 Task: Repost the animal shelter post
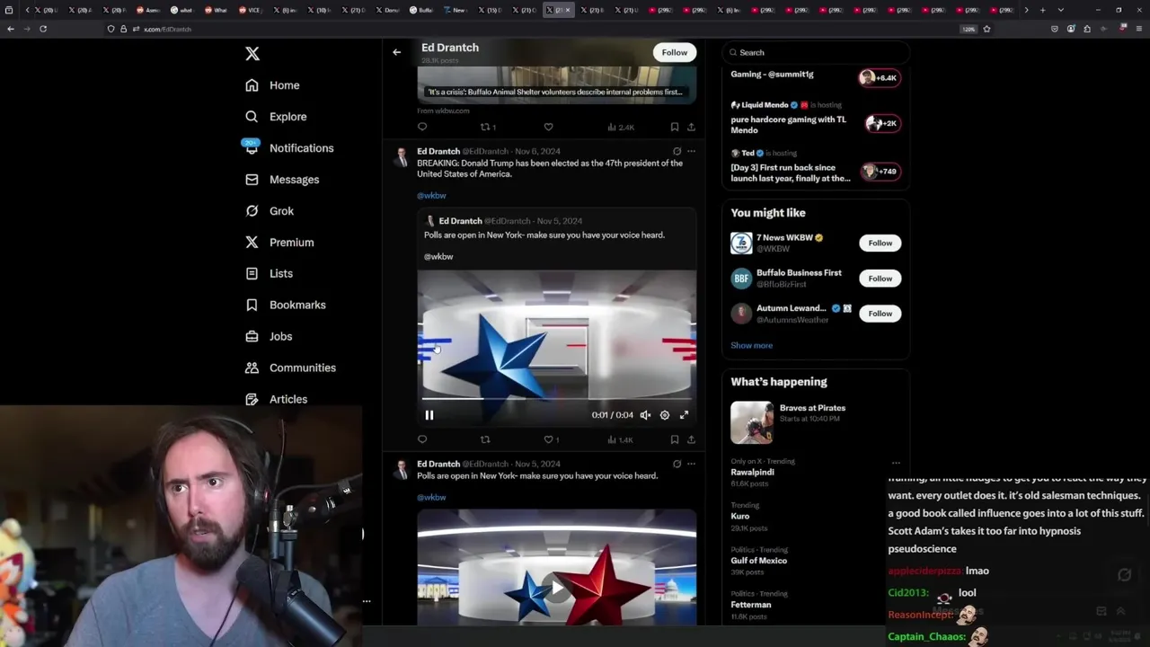click(x=488, y=127)
